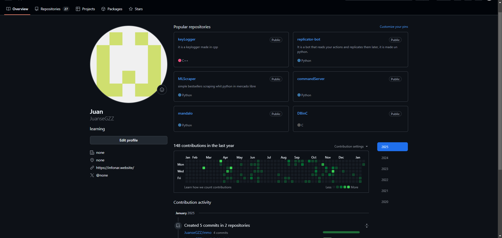The width and height of the screenshot is (502, 238).
Task: Click the commit repository timeline icon
Action: click(x=178, y=225)
